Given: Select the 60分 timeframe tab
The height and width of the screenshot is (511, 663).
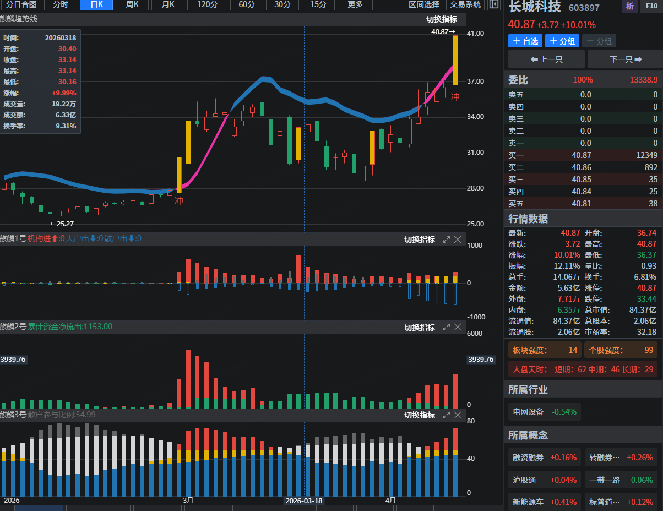Looking at the screenshot, I should tap(246, 5).
